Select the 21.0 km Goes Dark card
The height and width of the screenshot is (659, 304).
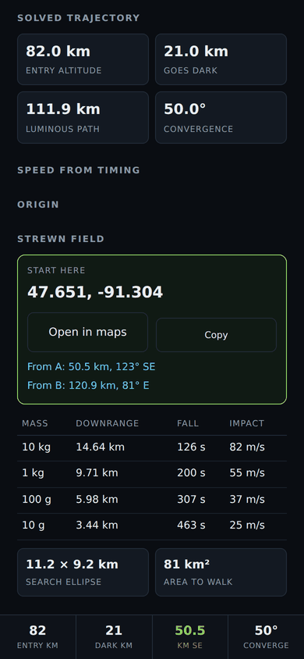coord(221,59)
